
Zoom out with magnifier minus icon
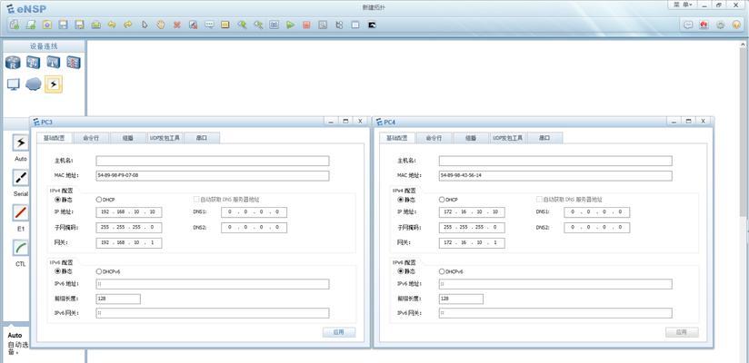click(x=258, y=25)
